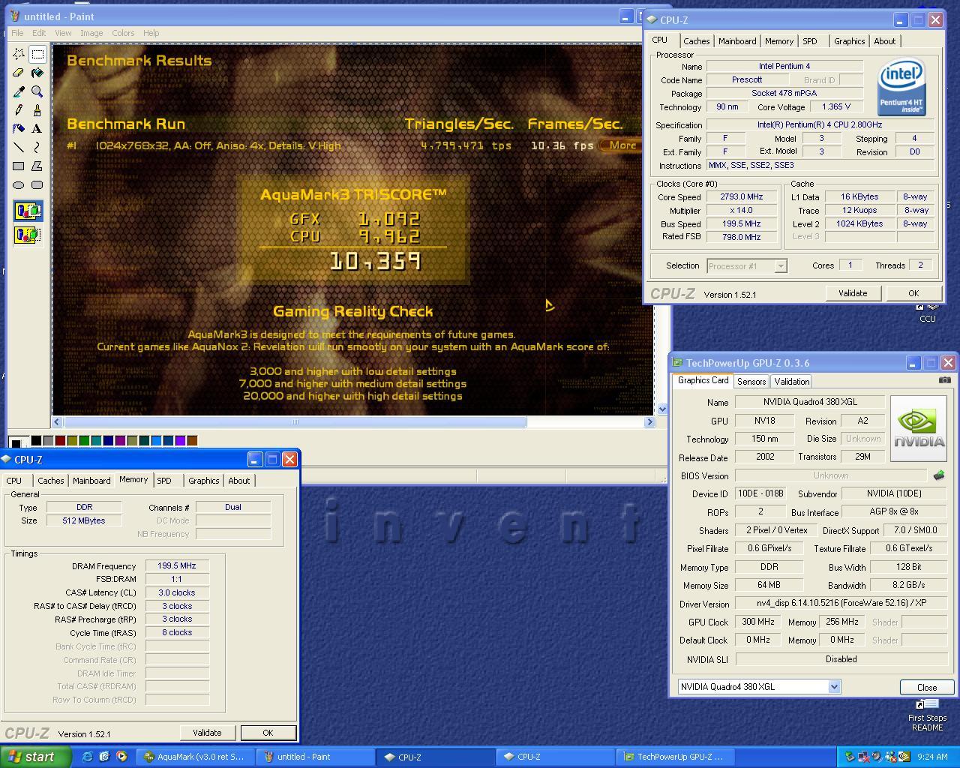The image size is (960, 768).
Task: Click the DRAM Frequency 199.5 MHz value
Action: point(177,565)
